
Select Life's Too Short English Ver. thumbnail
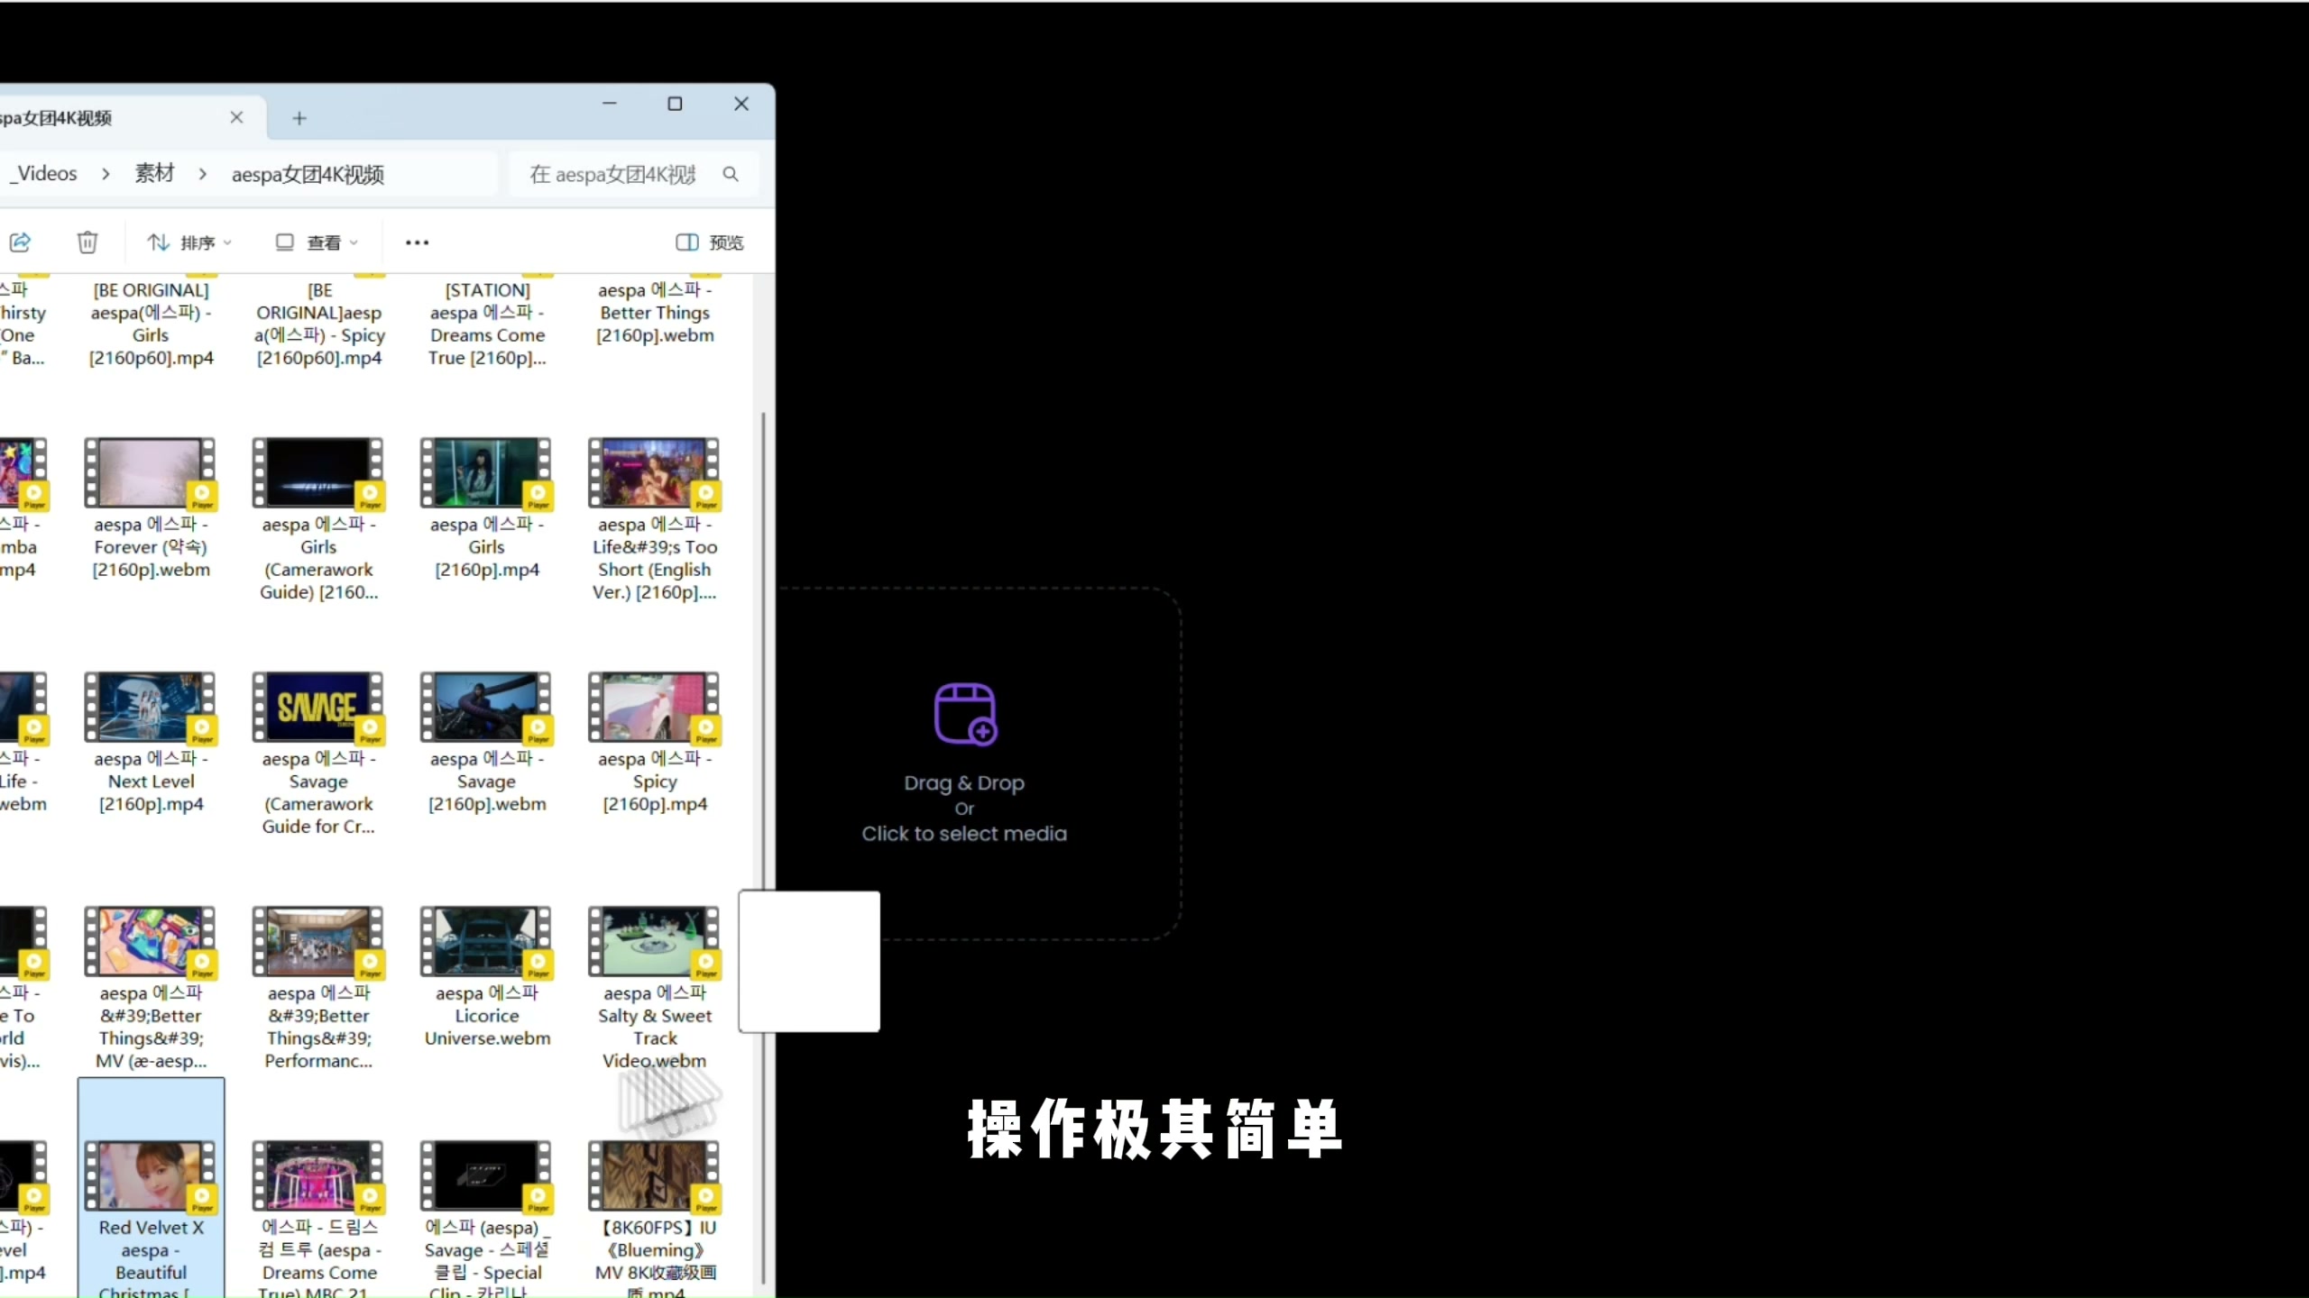pyautogui.click(x=653, y=472)
